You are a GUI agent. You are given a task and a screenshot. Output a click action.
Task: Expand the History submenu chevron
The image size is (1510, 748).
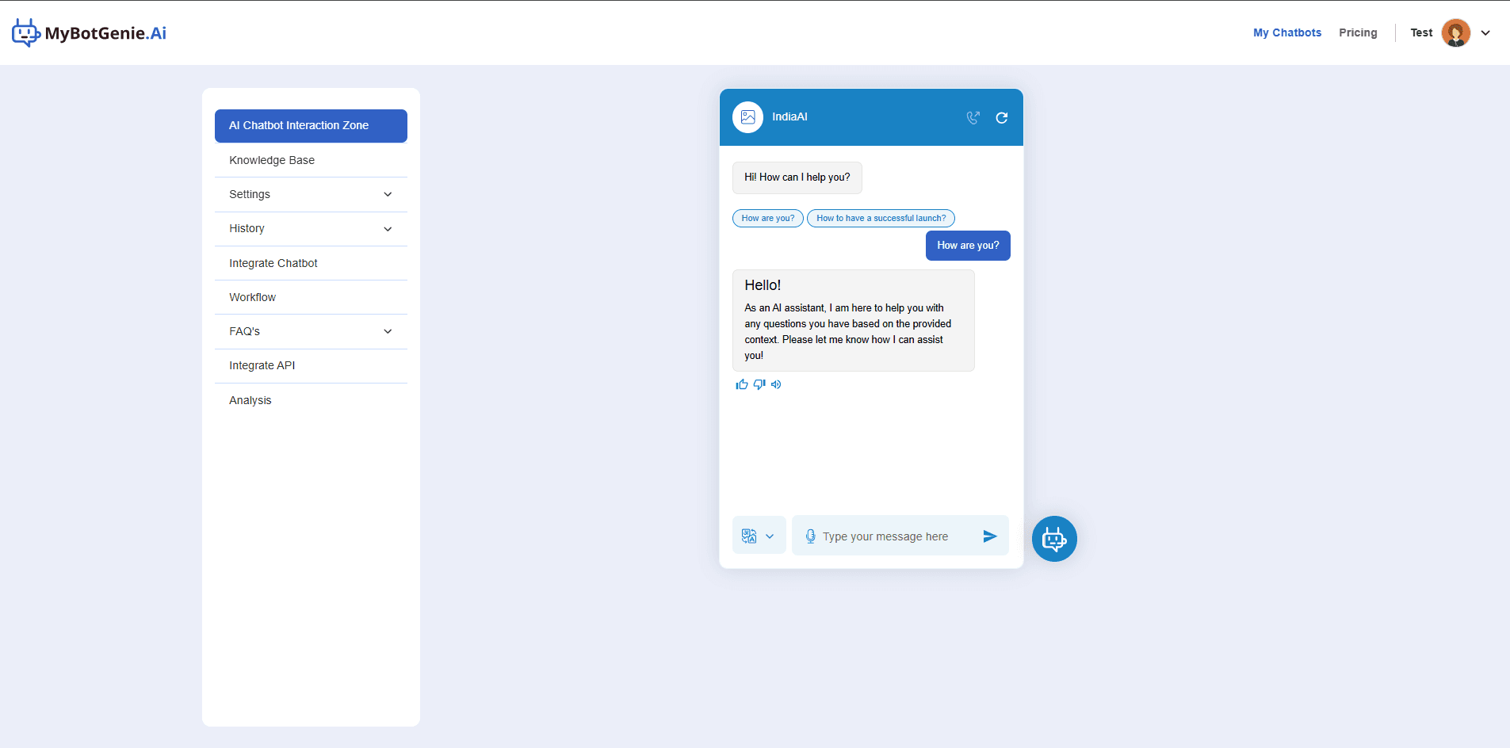pyautogui.click(x=388, y=229)
